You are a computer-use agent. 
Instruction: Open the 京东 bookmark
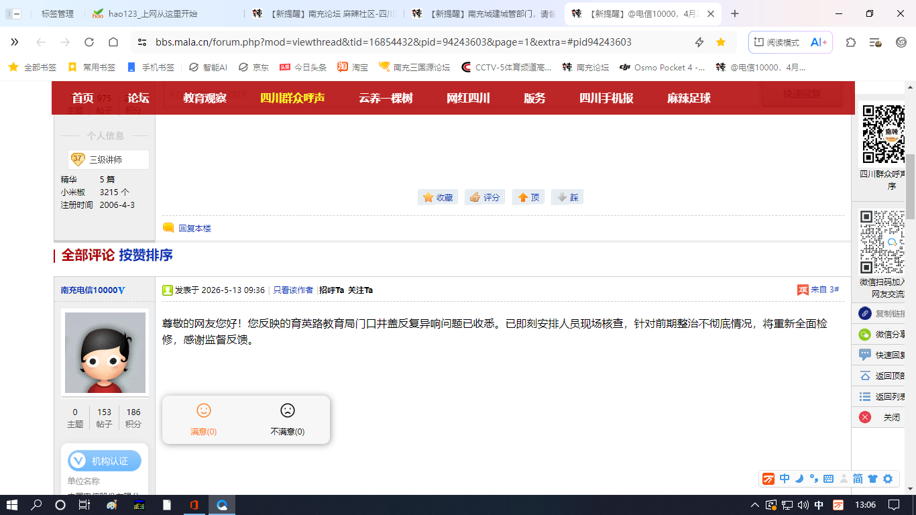pos(254,67)
